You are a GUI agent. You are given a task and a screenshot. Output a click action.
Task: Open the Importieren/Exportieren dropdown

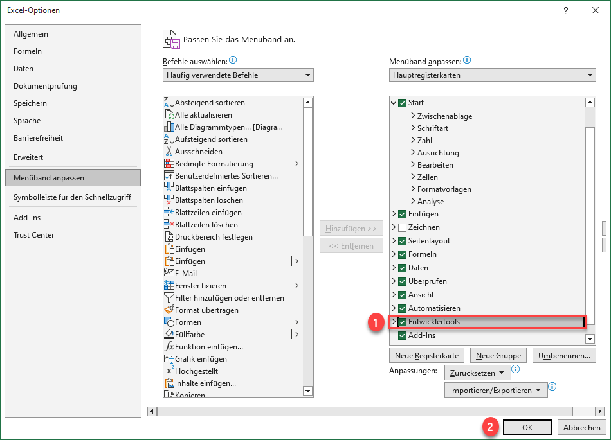pos(496,390)
